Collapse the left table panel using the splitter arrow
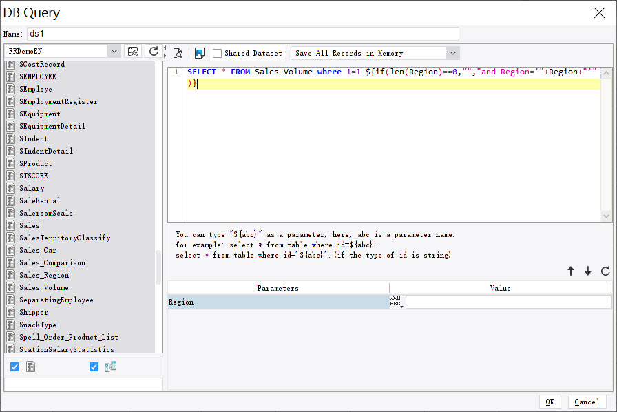 click(165, 48)
